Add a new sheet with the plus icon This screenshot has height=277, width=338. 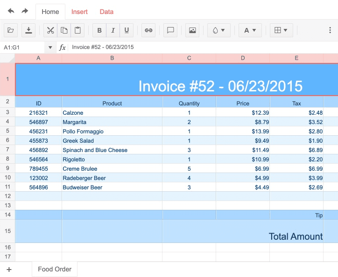point(9,270)
